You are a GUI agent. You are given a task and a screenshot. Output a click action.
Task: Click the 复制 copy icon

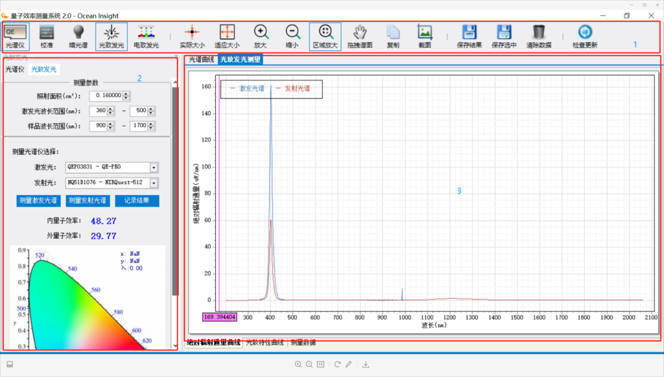[x=393, y=36]
